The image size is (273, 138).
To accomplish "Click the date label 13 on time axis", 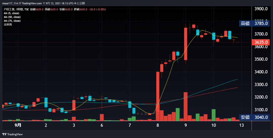I will click(x=242, y=125).
